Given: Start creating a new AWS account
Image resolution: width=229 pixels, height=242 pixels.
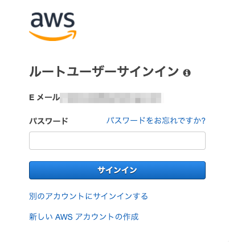Looking at the screenshot, I should (84, 216).
